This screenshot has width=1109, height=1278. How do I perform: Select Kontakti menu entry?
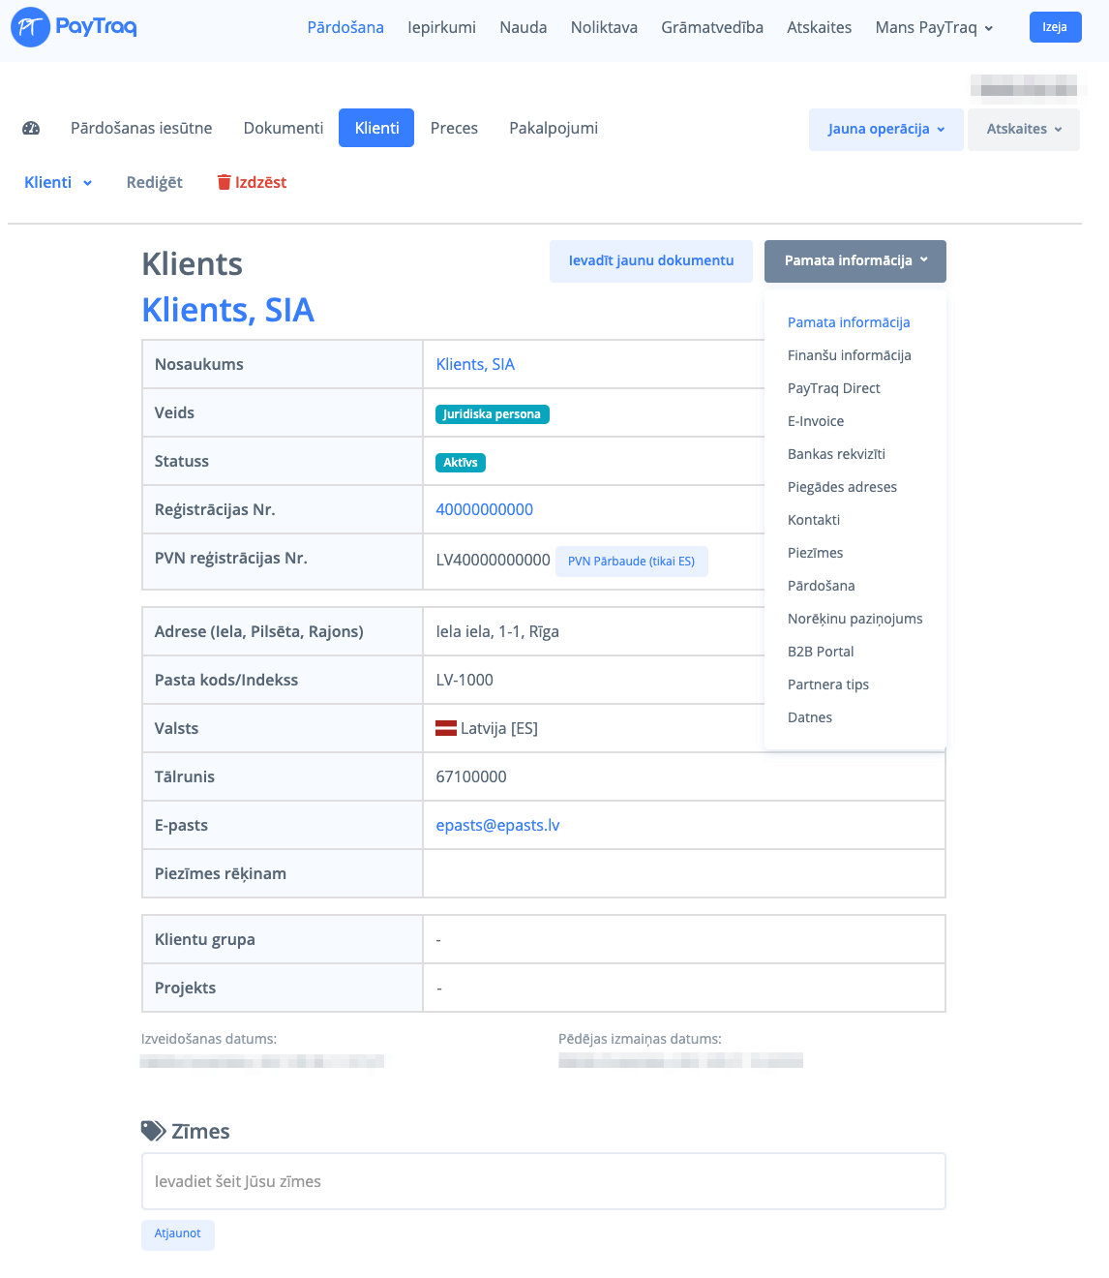(x=814, y=520)
